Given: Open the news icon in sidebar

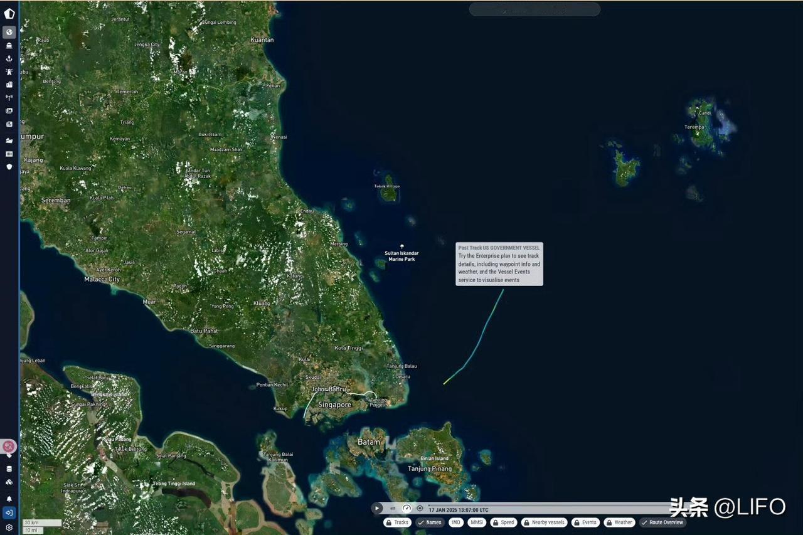Looking at the screenshot, I should tap(9, 124).
